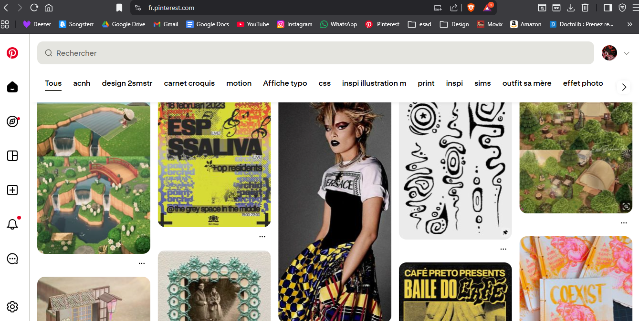Viewport: 639px width, 321px height.
Task: Click the visual search icon on campsite pin
Action: [x=626, y=206]
